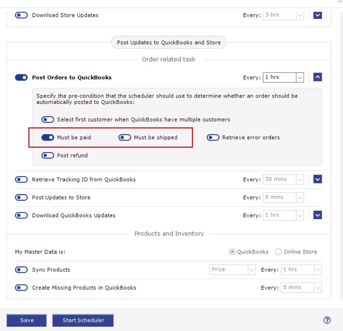Turn on Retrieve error orders switch
This screenshot has width=343, height=331.
(213, 138)
